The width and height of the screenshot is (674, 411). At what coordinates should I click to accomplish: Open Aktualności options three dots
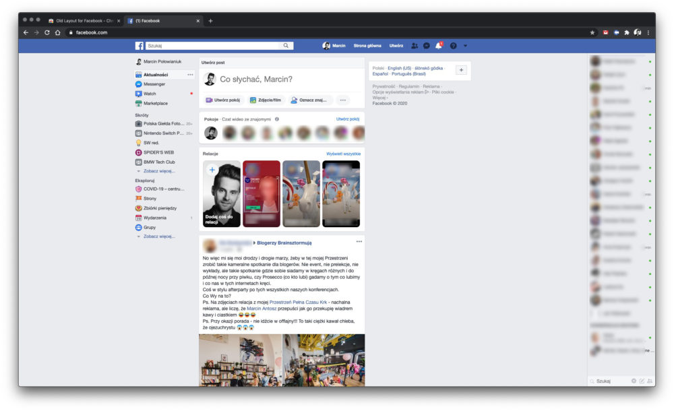coord(190,75)
